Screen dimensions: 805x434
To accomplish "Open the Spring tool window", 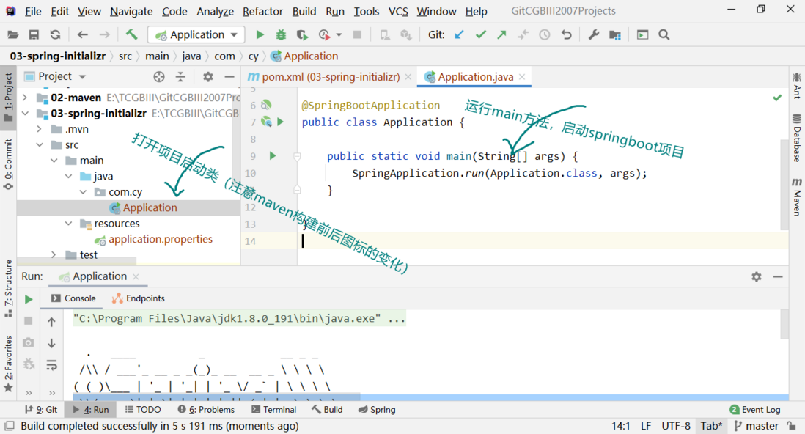I will tap(377, 410).
